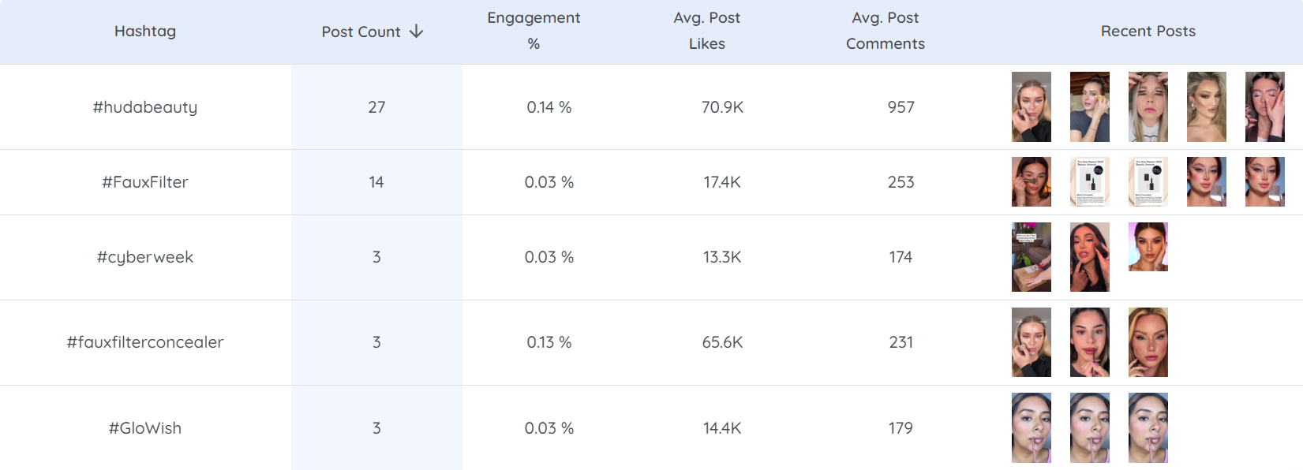Open third #fauxfilterconcealer recent post thumbnail
The height and width of the screenshot is (470, 1303).
1148,342
